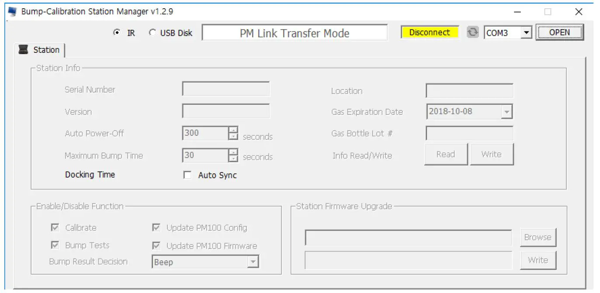Enable the Auto Sync checkbox
Image resolution: width=600 pixels, height=293 pixels.
(x=187, y=175)
